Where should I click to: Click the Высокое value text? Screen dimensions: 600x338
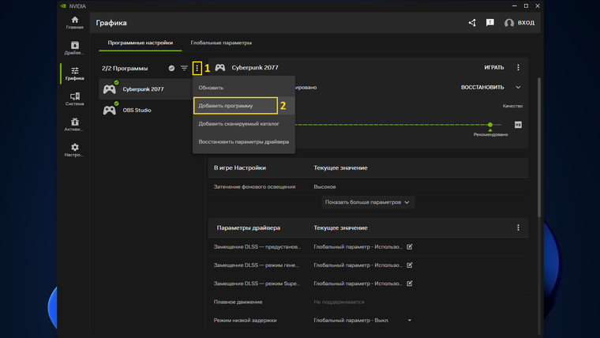tap(325, 187)
